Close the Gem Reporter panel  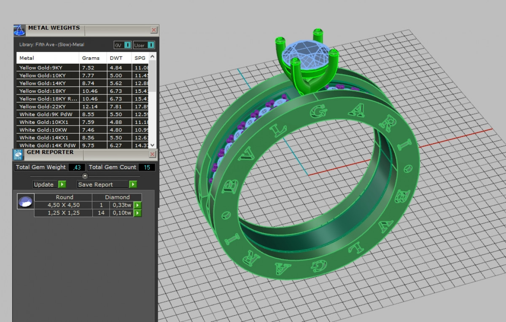[153, 154]
